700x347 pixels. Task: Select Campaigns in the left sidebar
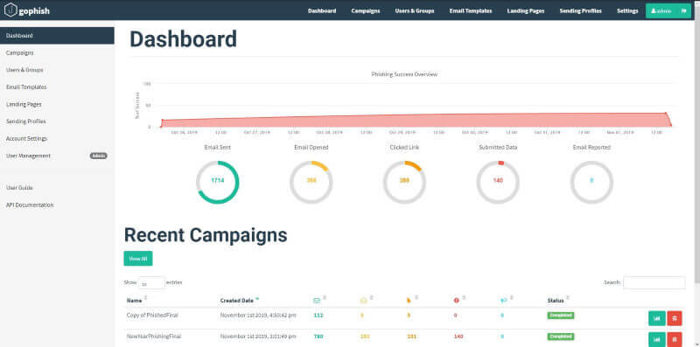click(x=57, y=52)
